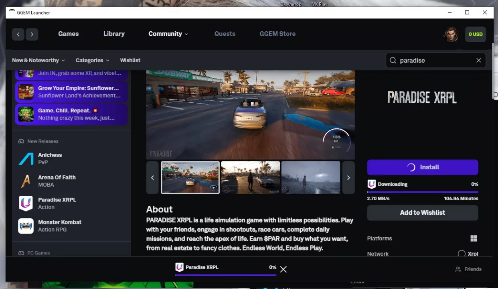Open the Quests tab

click(x=225, y=34)
